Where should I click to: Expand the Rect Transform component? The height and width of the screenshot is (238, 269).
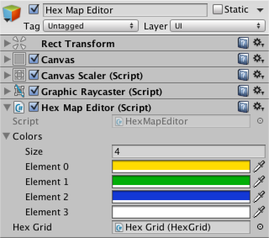7,43
